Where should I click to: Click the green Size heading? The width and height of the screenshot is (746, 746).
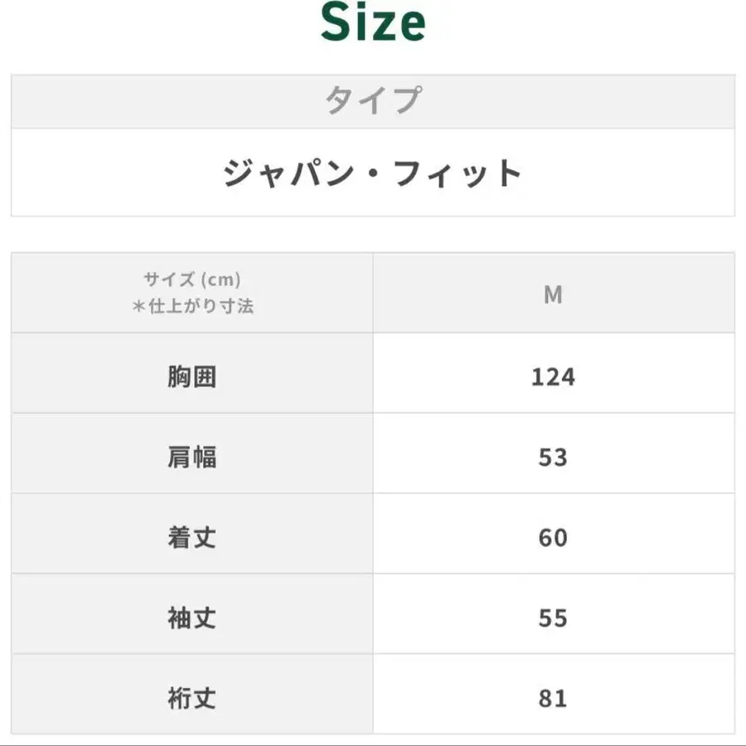373,23
